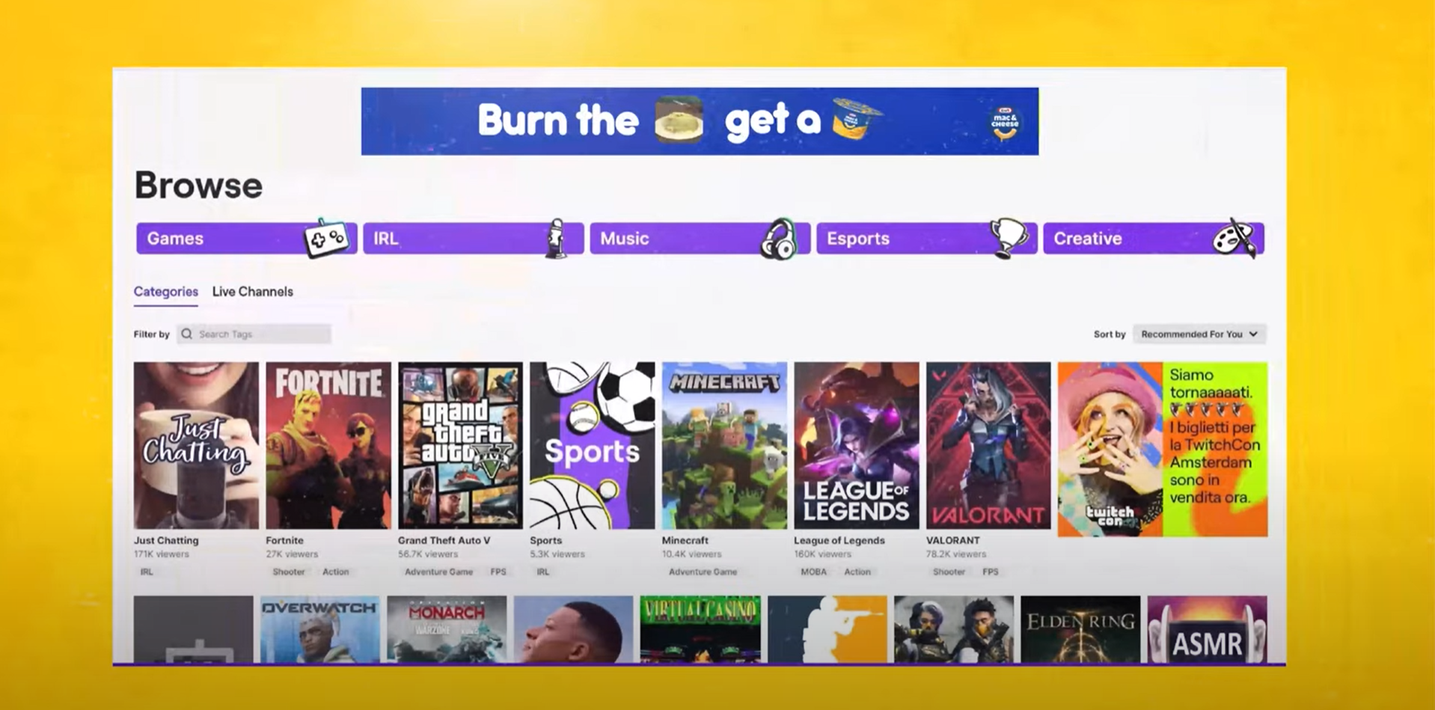Click the Adventure Game tag under Minecraft
This screenshot has width=1435, height=710.
pos(703,572)
